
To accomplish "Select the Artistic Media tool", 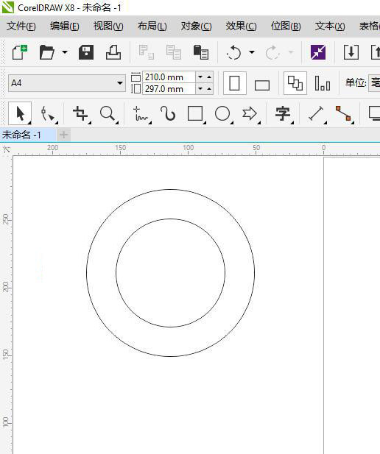I will (168, 113).
